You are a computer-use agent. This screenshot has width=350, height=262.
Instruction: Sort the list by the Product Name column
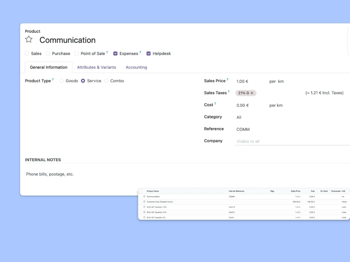click(x=153, y=191)
